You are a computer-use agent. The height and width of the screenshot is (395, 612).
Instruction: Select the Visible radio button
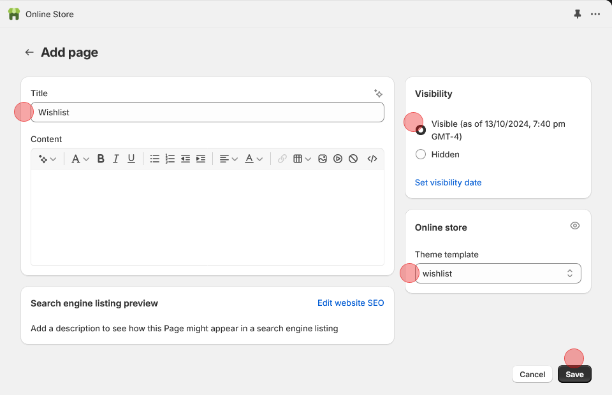[421, 130]
